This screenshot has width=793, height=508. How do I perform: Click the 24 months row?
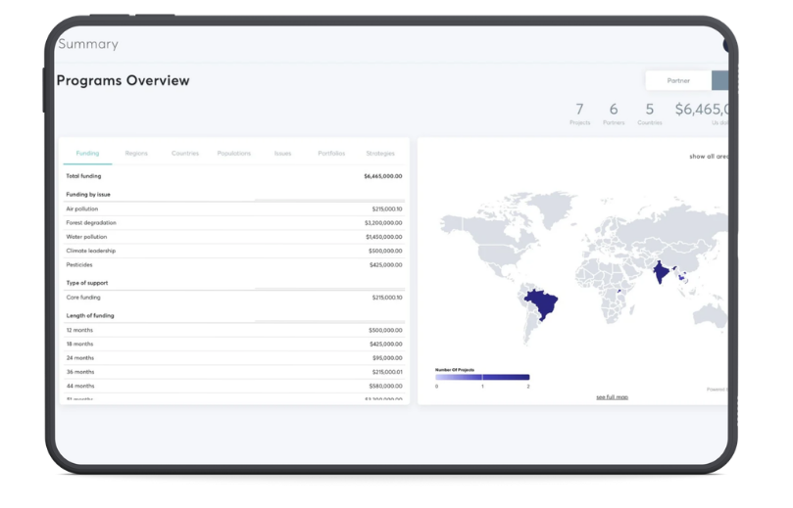(234, 358)
